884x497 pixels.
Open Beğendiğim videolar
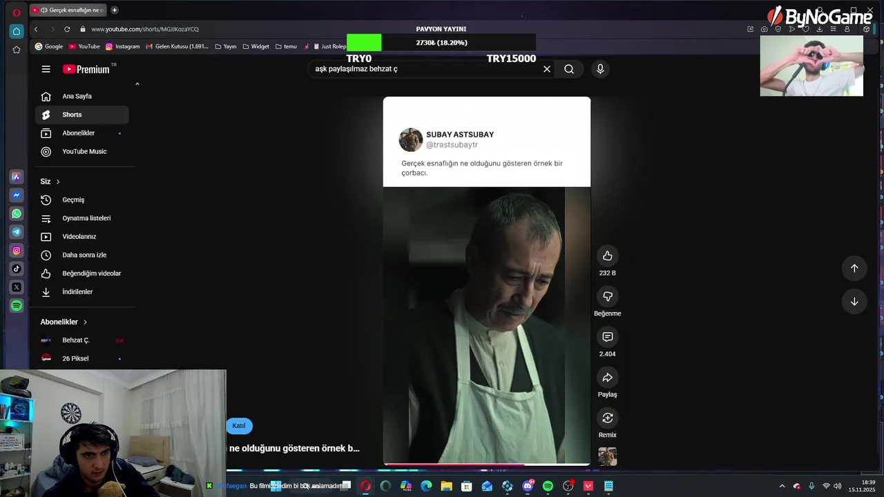[x=81, y=273]
